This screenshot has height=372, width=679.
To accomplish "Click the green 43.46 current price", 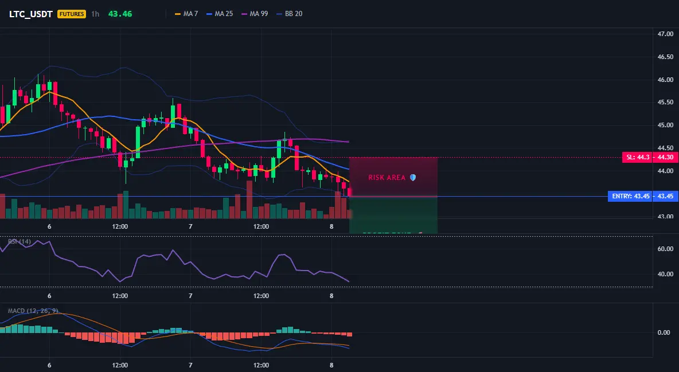I will tap(120, 14).
